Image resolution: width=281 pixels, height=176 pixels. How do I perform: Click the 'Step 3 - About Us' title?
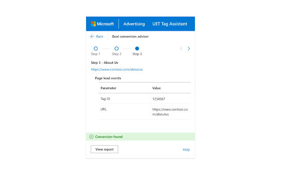[x=104, y=62]
